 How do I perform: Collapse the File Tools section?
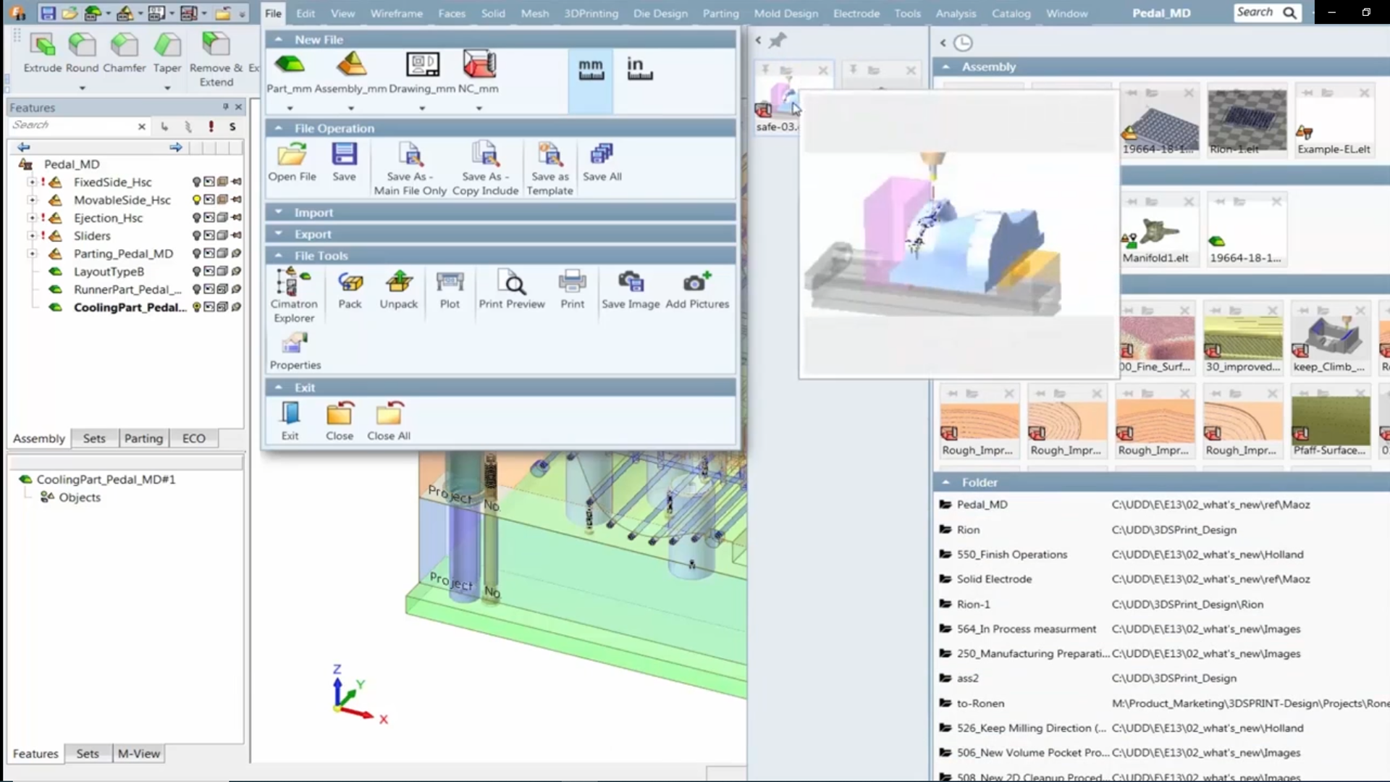pos(500,256)
